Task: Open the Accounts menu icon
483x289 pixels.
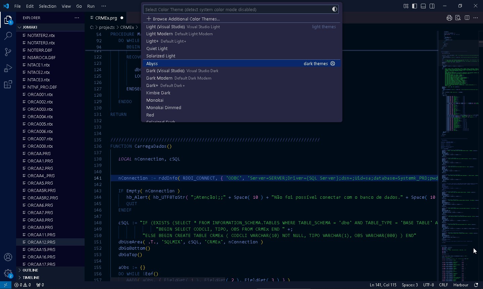Action: click(x=8, y=257)
